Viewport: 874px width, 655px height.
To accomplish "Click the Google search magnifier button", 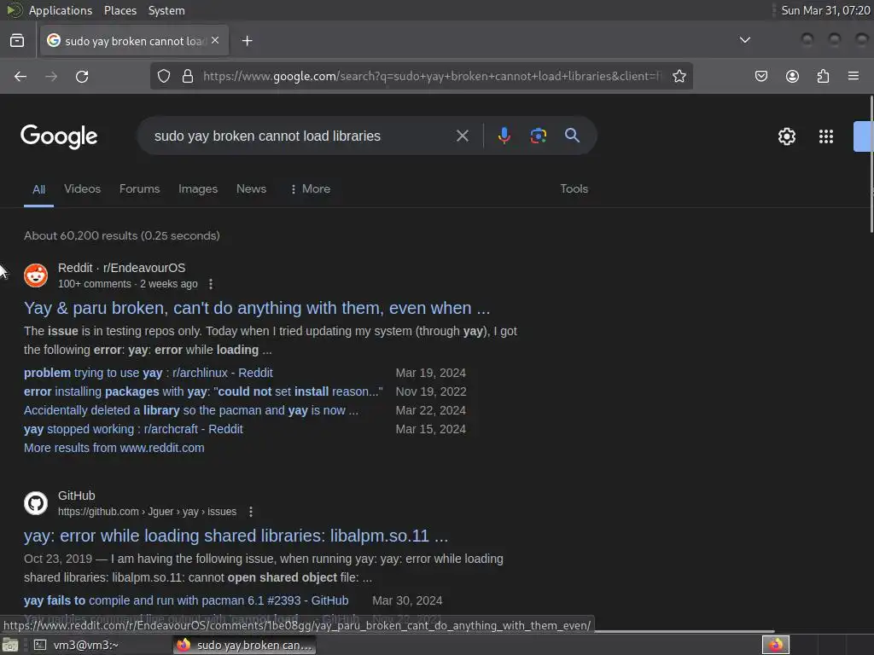I will pyautogui.click(x=572, y=136).
